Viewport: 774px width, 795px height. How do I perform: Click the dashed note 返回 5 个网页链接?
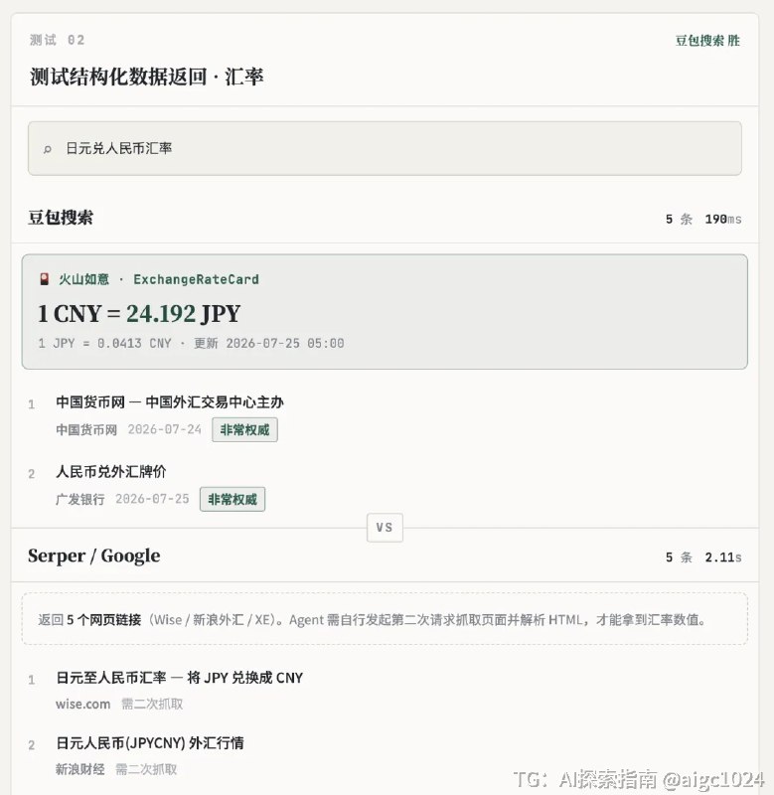coord(385,619)
